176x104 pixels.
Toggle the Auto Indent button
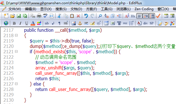146,16
